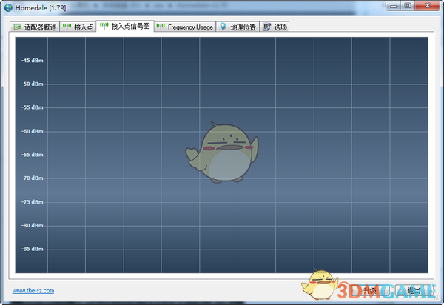This screenshot has width=444, height=305.
Task: Open the 地理位置 tab label
Action: click(242, 27)
